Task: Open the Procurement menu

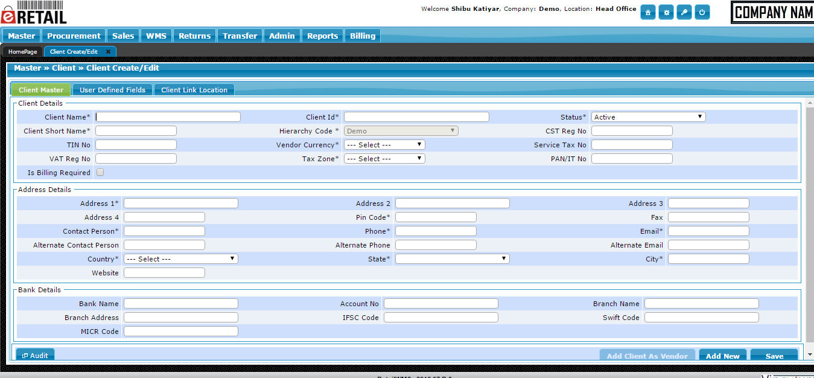Action: pos(74,36)
